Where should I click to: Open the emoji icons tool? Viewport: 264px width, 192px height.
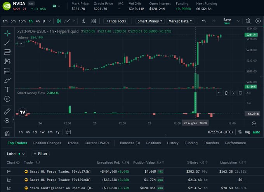[7, 99]
